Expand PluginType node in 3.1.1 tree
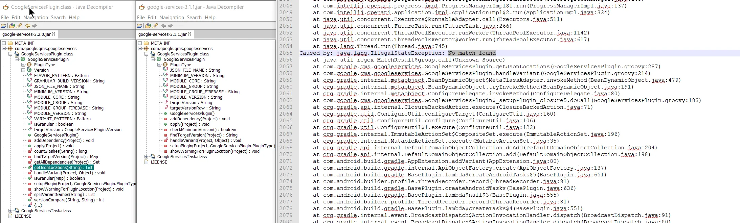The height and width of the screenshot is (223, 740). pos(159,65)
